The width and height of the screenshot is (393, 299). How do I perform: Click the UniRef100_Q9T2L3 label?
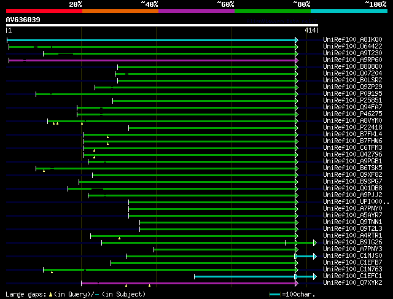(352, 229)
